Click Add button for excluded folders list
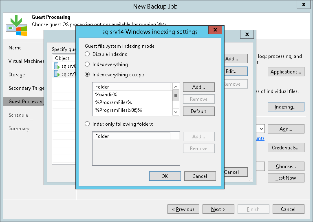This screenshot has height=222, width=313. coord(198,87)
